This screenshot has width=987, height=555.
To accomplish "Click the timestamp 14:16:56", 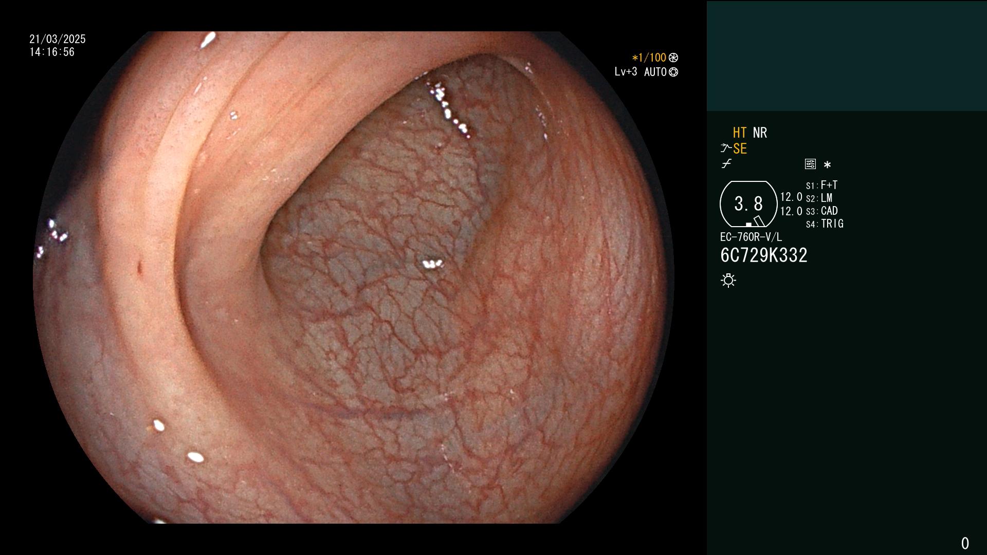I will (52, 52).
